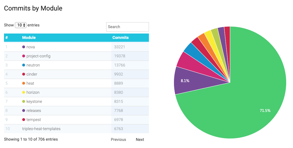Select the keystone module name
The width and height of the screenshot is (293, 148).
[x=34, y=102]
